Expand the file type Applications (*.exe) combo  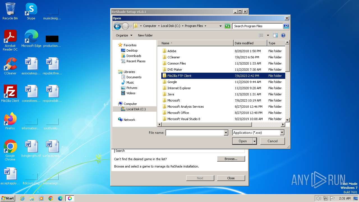(x=282, y=133)
